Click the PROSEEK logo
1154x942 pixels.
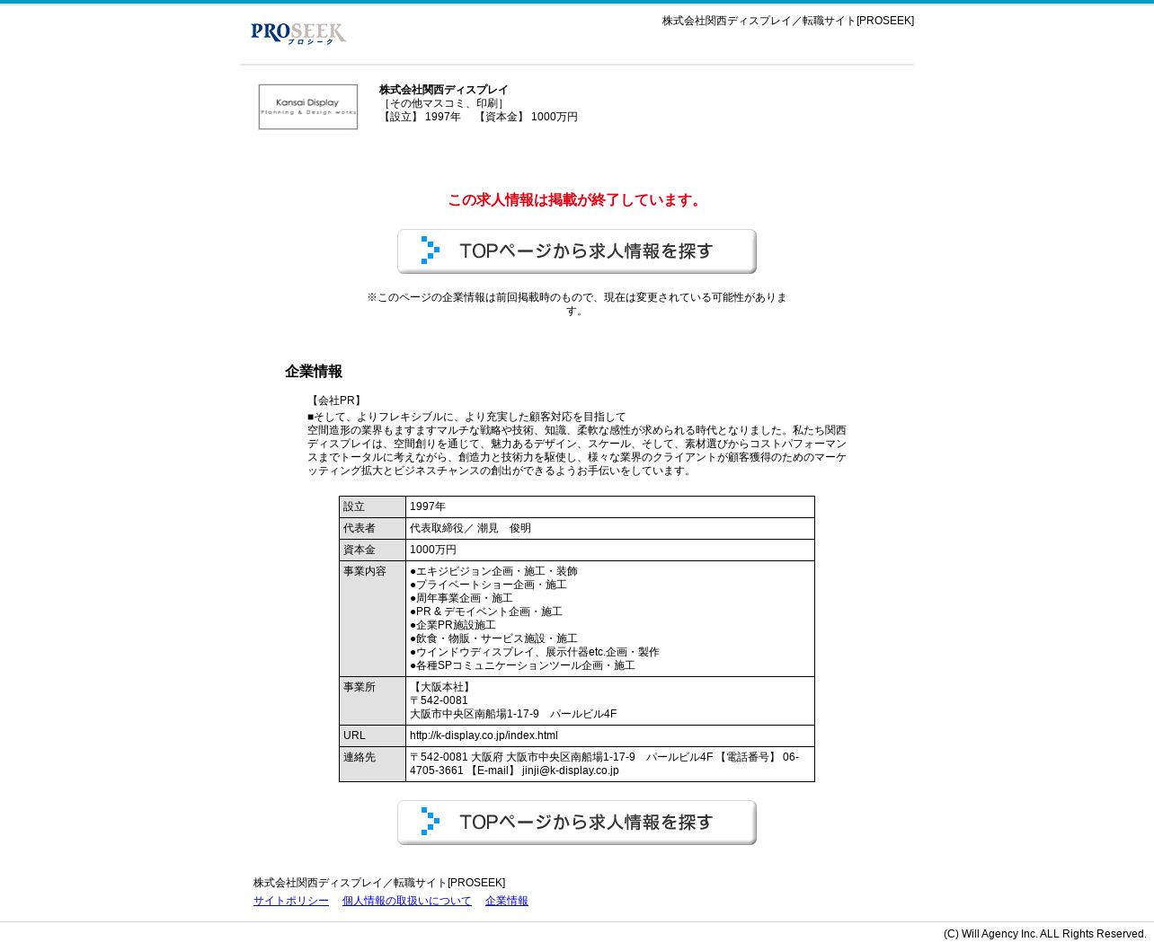[x=298, y=33]
